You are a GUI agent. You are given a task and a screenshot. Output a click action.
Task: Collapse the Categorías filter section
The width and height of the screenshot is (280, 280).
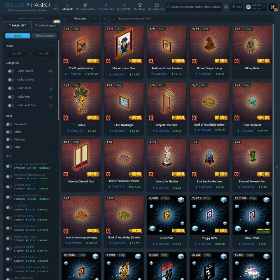(54, 63)
